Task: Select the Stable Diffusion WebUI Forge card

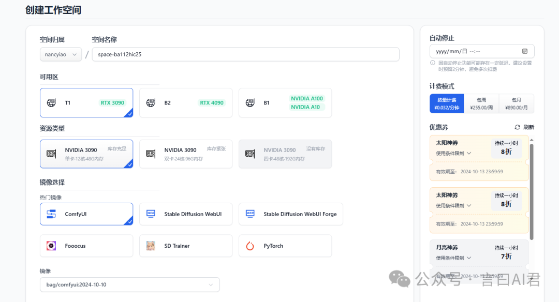Action: (x=291, y=214)
